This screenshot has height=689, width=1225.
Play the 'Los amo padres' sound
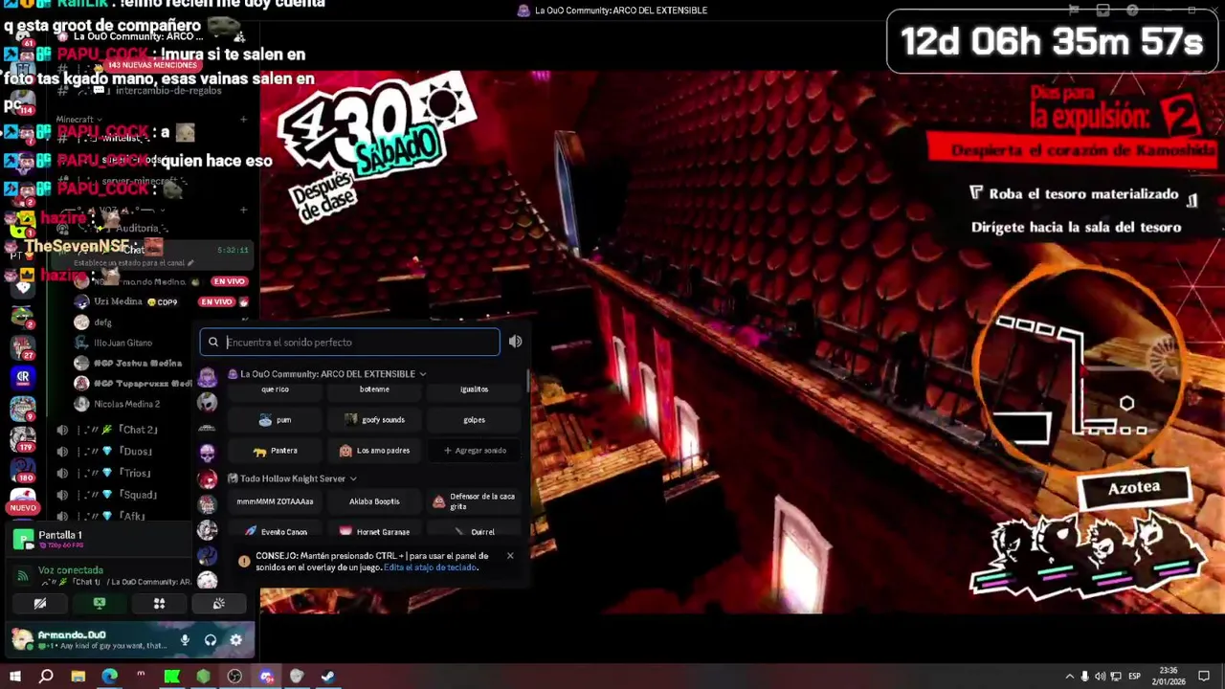(374, 450)
